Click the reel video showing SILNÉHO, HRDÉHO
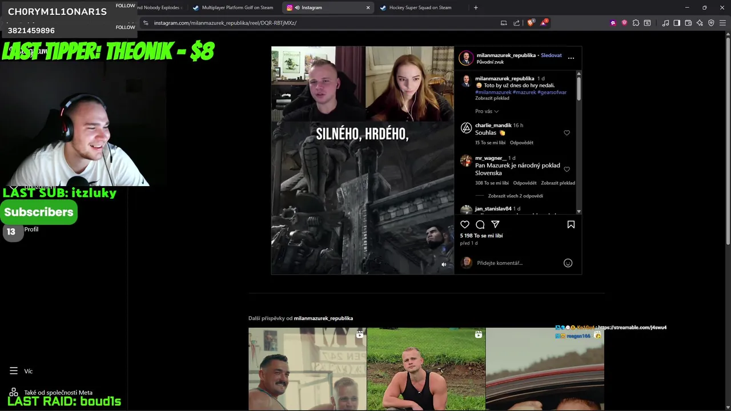731x411 pixels. point(363,160)
